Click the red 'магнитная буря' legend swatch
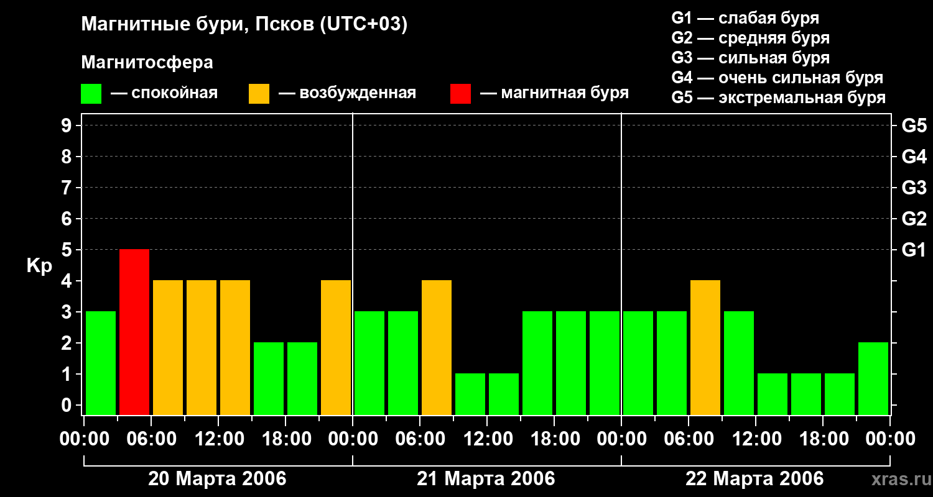This screenshot has height=497, width=933. 460,94
